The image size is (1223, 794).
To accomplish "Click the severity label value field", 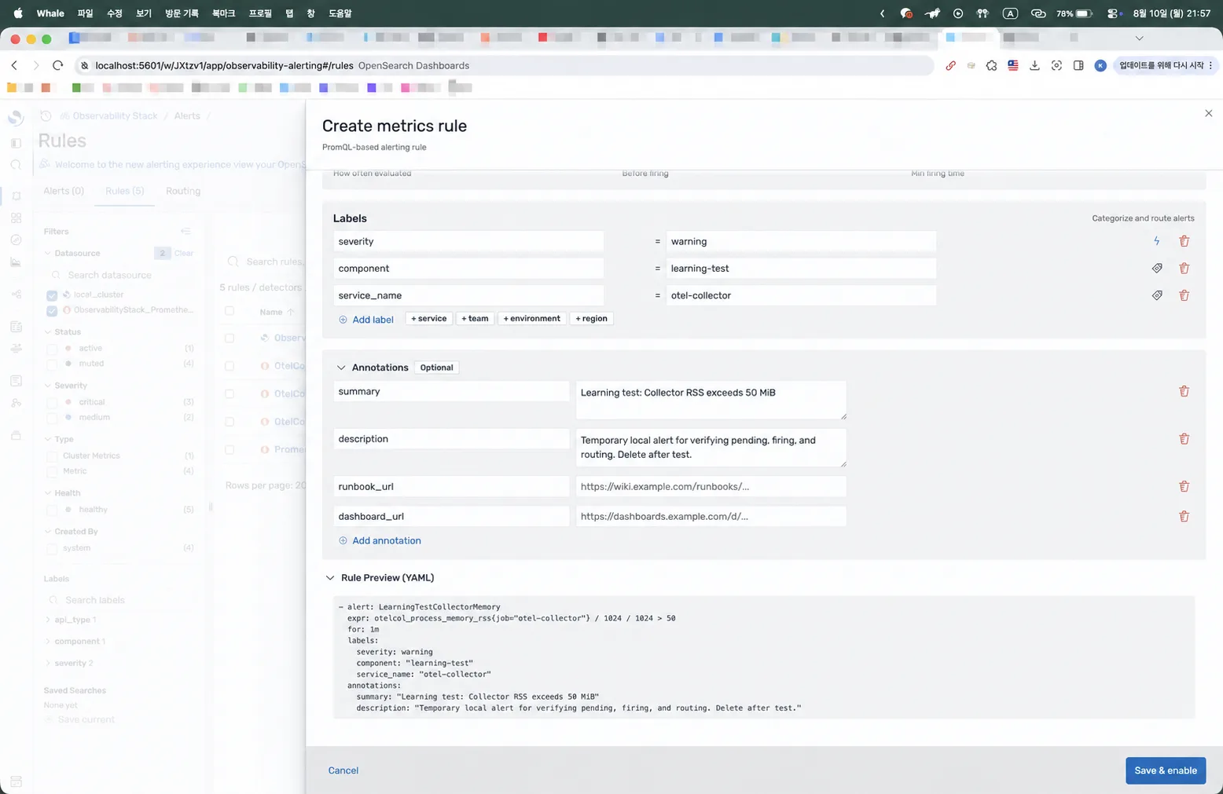I will click(801, 241).
